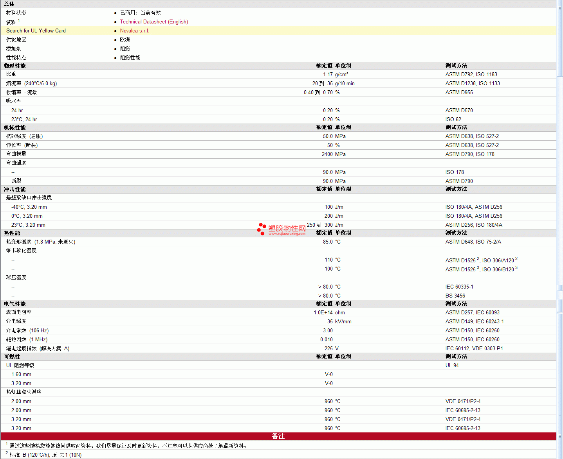Click 'ASTM D790, ISO 178' test method
Screen dimensions: 563x459
click(470, 154)
